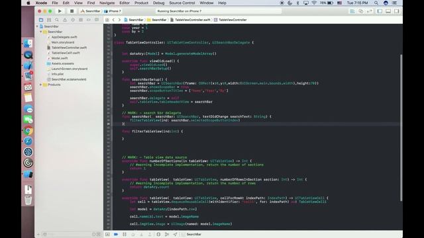Click Step Out in debug bar

click(x=150, y=234)
